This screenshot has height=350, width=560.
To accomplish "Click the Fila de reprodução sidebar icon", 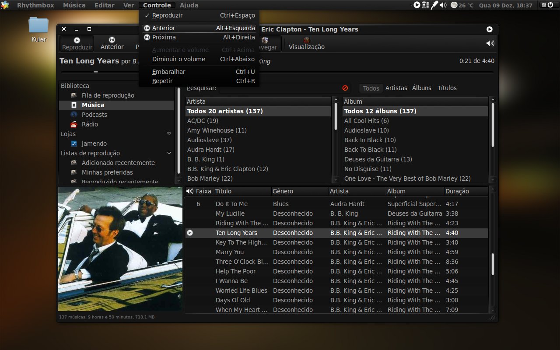I will coord(74,95).
